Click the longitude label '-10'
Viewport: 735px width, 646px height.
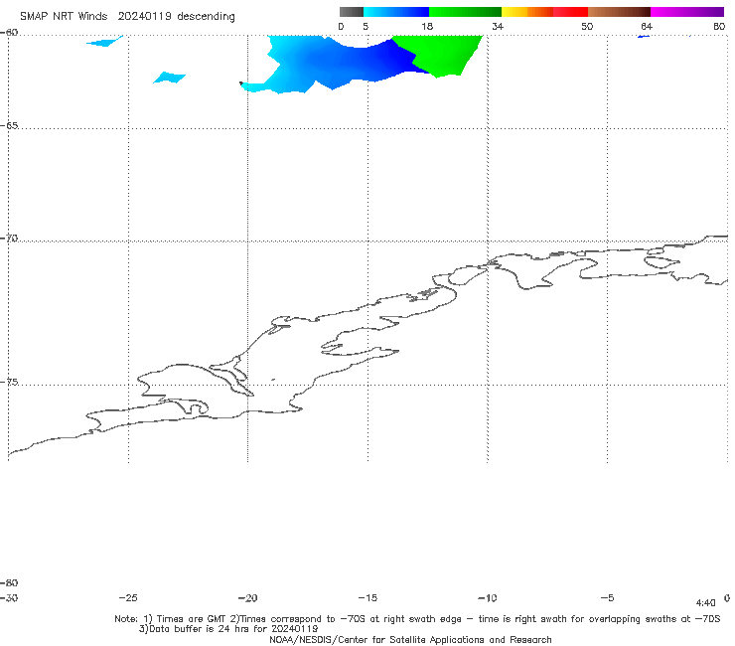[x=487, y=597]
